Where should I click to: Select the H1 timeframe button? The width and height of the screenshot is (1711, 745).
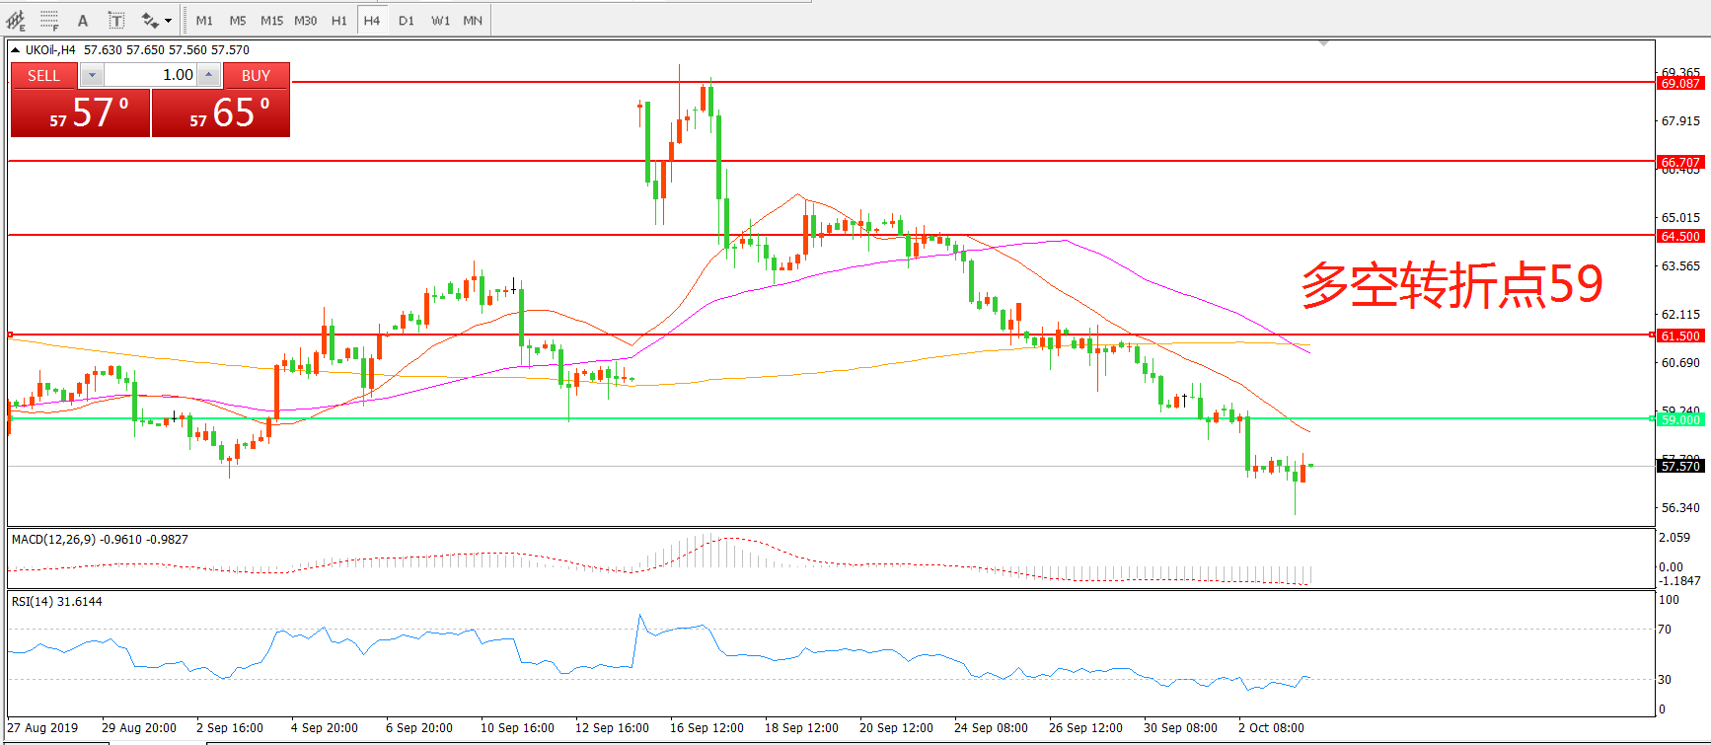coord(338,20)
